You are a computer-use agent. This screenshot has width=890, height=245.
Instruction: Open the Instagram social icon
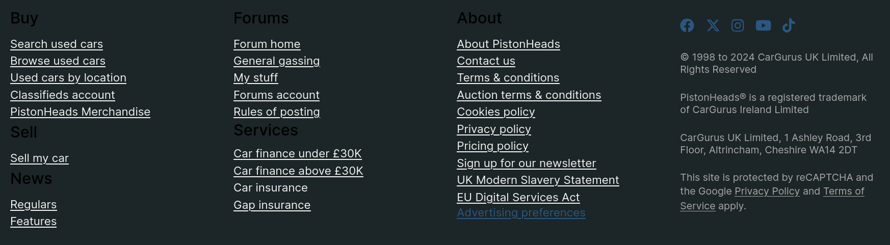click(738, 25)
